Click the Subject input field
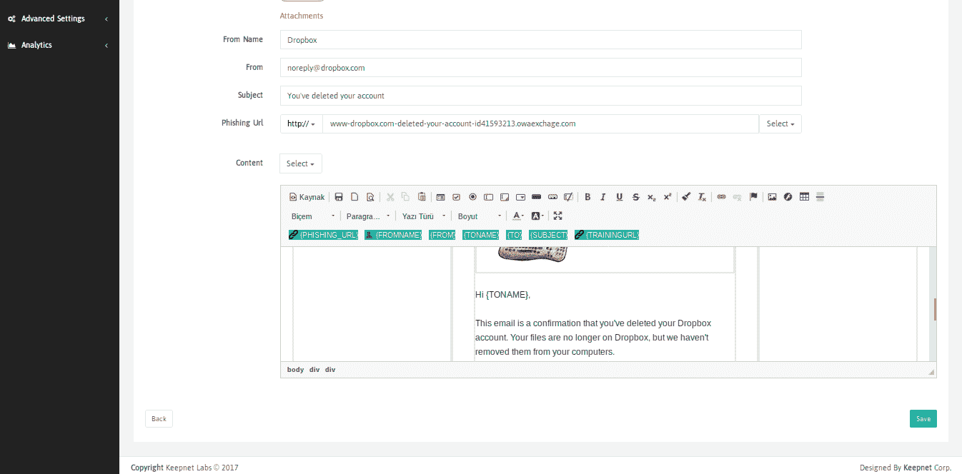The image size is (962, 474). pos(540,96)
